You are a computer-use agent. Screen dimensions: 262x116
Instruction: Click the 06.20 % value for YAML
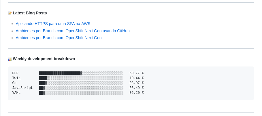pyautogui.click(x=137, y=93)
